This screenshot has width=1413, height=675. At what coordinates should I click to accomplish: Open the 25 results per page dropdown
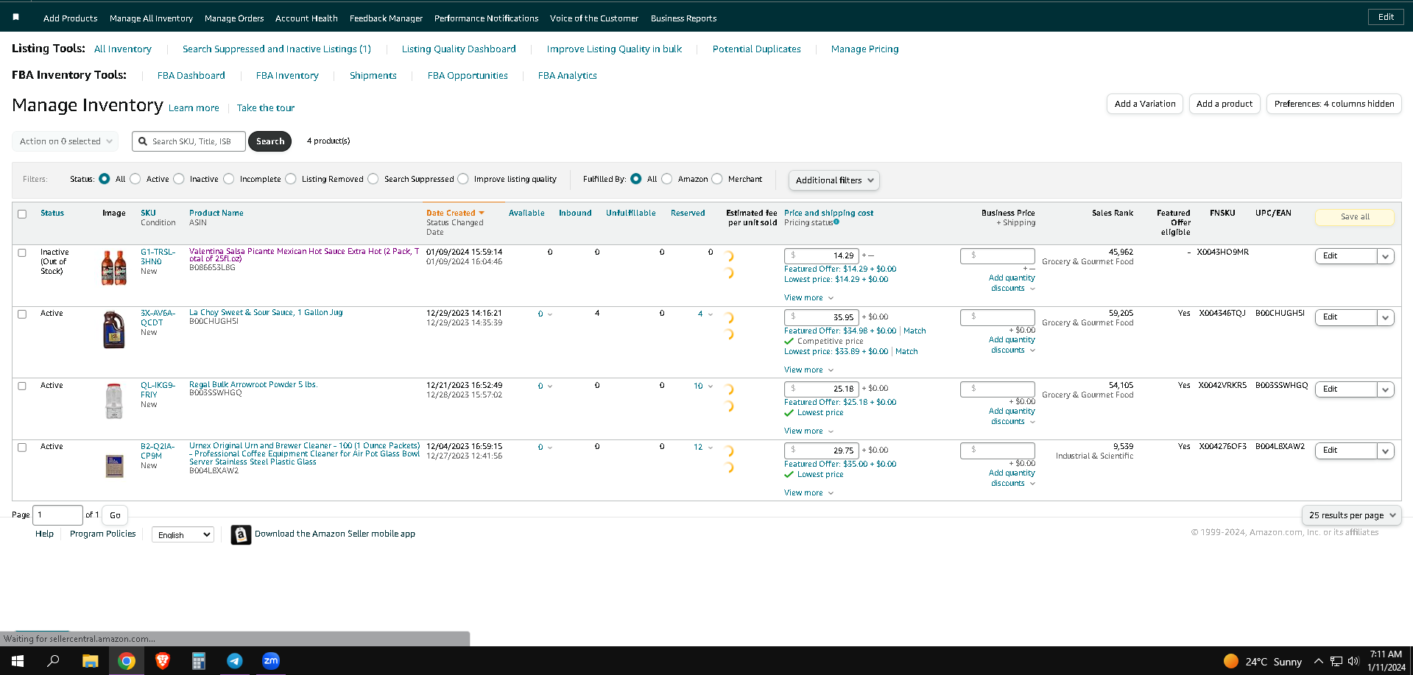(x=1351, y=515)
